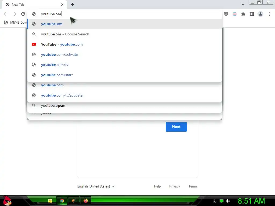Open the Help link
275x206 pixels.
(x=157, y=186)
